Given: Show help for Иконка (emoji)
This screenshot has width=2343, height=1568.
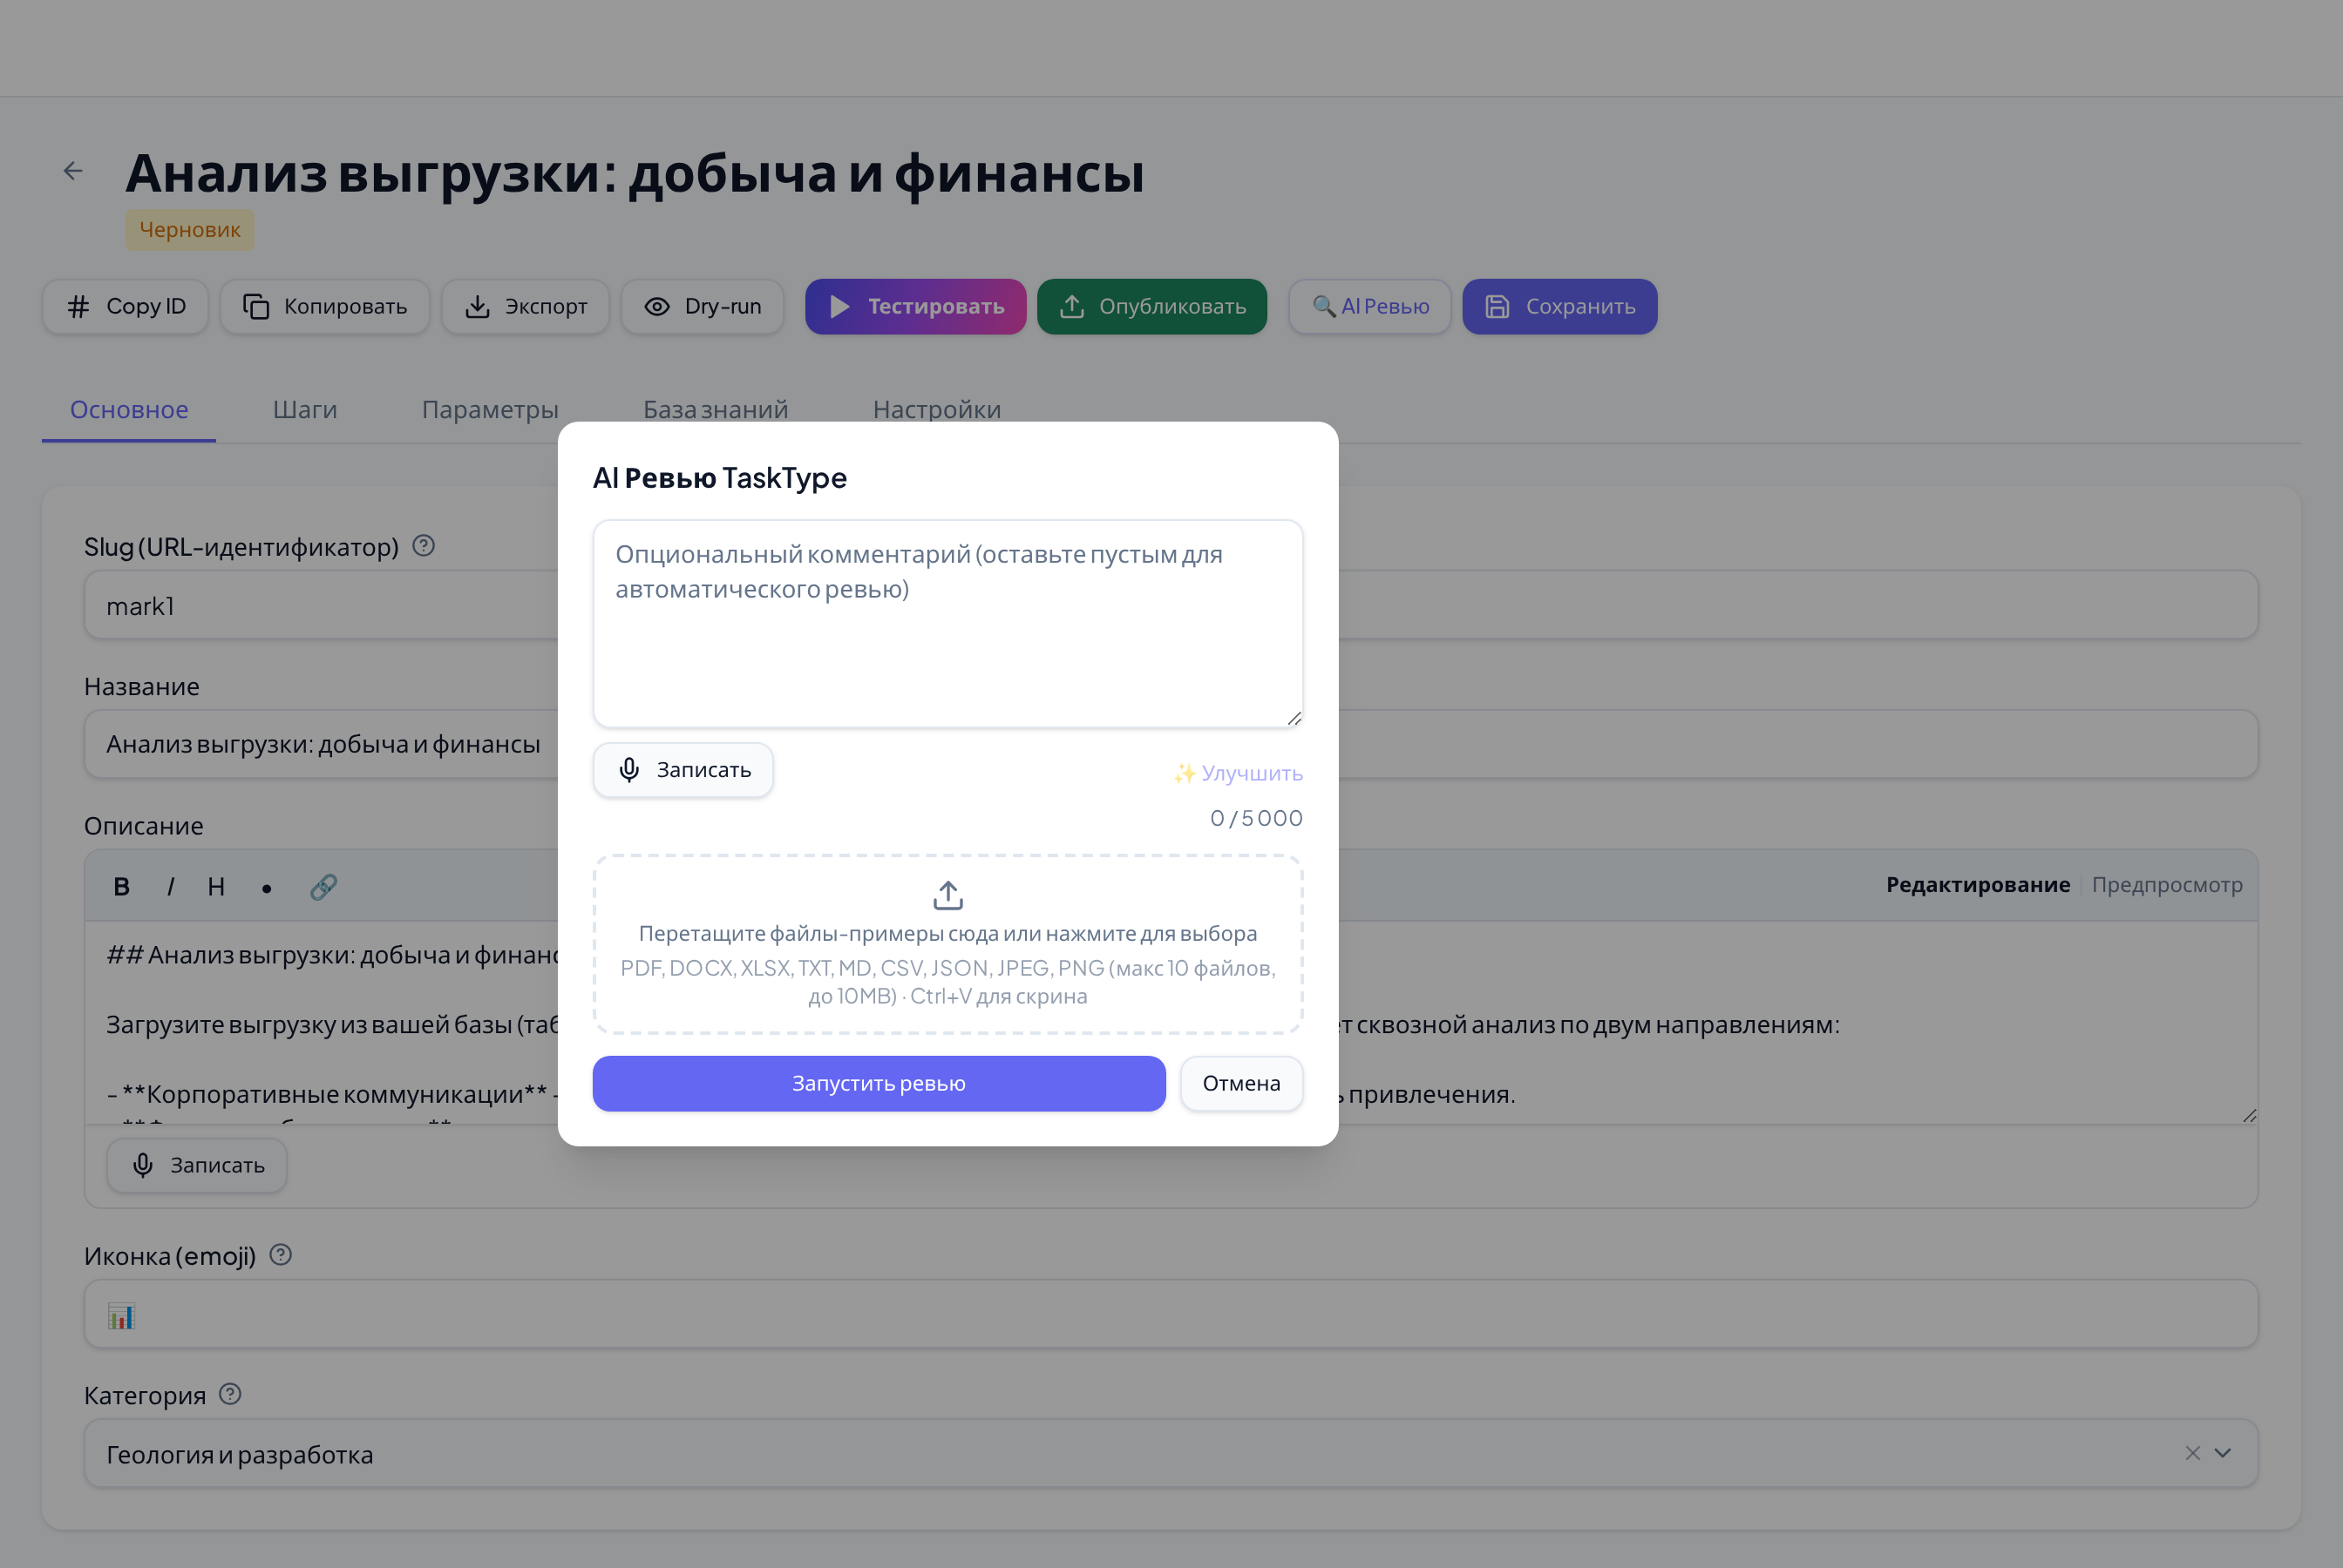Looking at the screenshot, I should click(282, 1254).
